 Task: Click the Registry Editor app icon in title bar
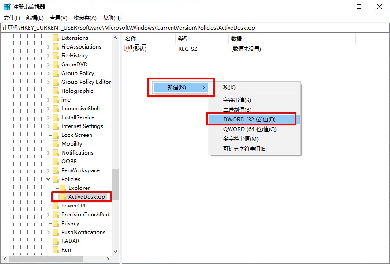click(x=7, y=7)
